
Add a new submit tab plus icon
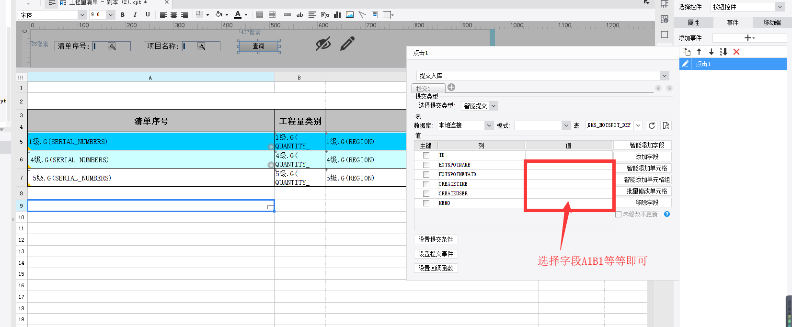[x=451, y=87]
